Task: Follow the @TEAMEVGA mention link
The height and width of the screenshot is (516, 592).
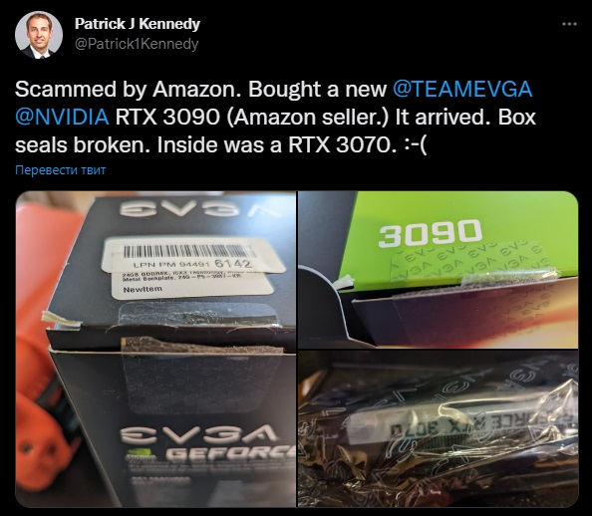Action: coord(462,90)
